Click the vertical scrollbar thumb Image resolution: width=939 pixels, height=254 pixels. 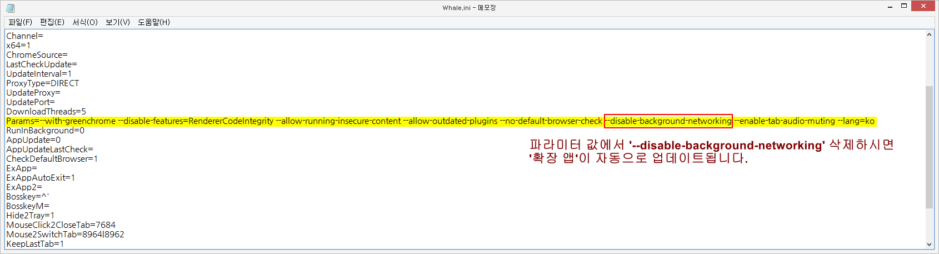pos(929,147)
